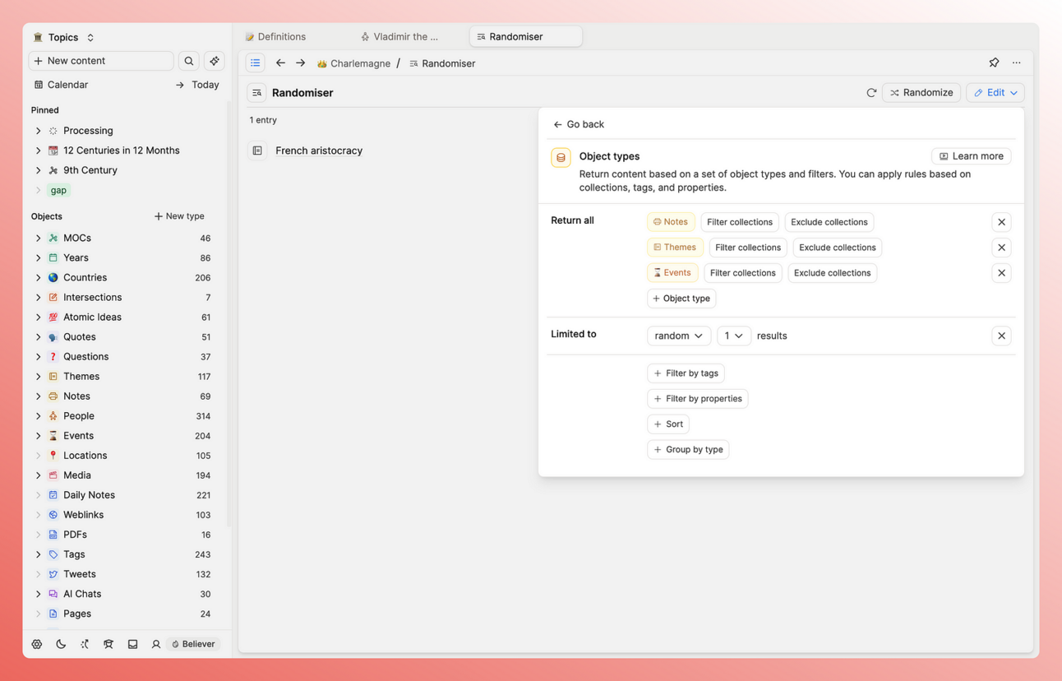Open the settings gear in bottom bar
The height and width of the screenshot is (681, 1062).
pyautogui.click(x=36, y=644)
